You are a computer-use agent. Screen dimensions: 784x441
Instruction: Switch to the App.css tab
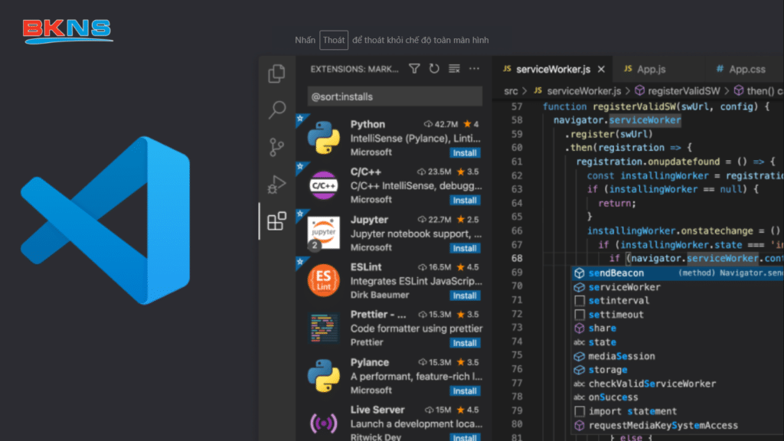748,68
